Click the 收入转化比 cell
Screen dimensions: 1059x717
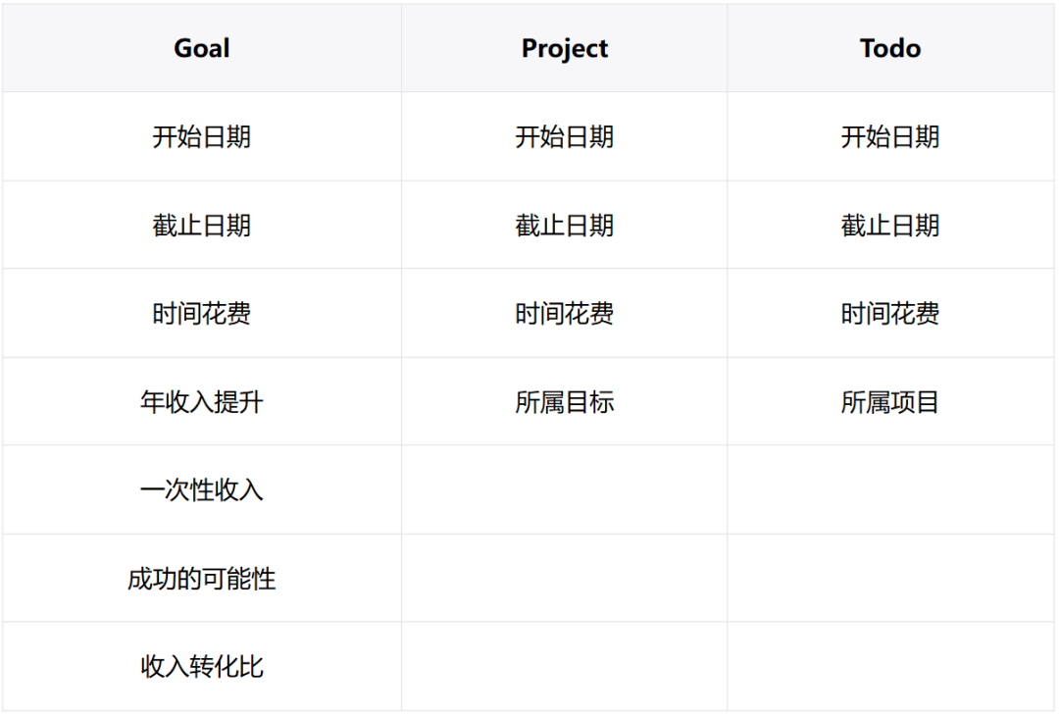[201, 666]
